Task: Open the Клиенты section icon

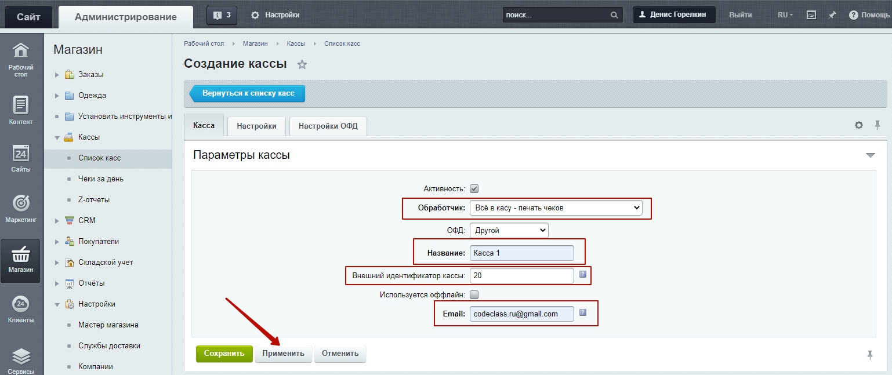Action: pyautogui.click(x=20, y=310)
